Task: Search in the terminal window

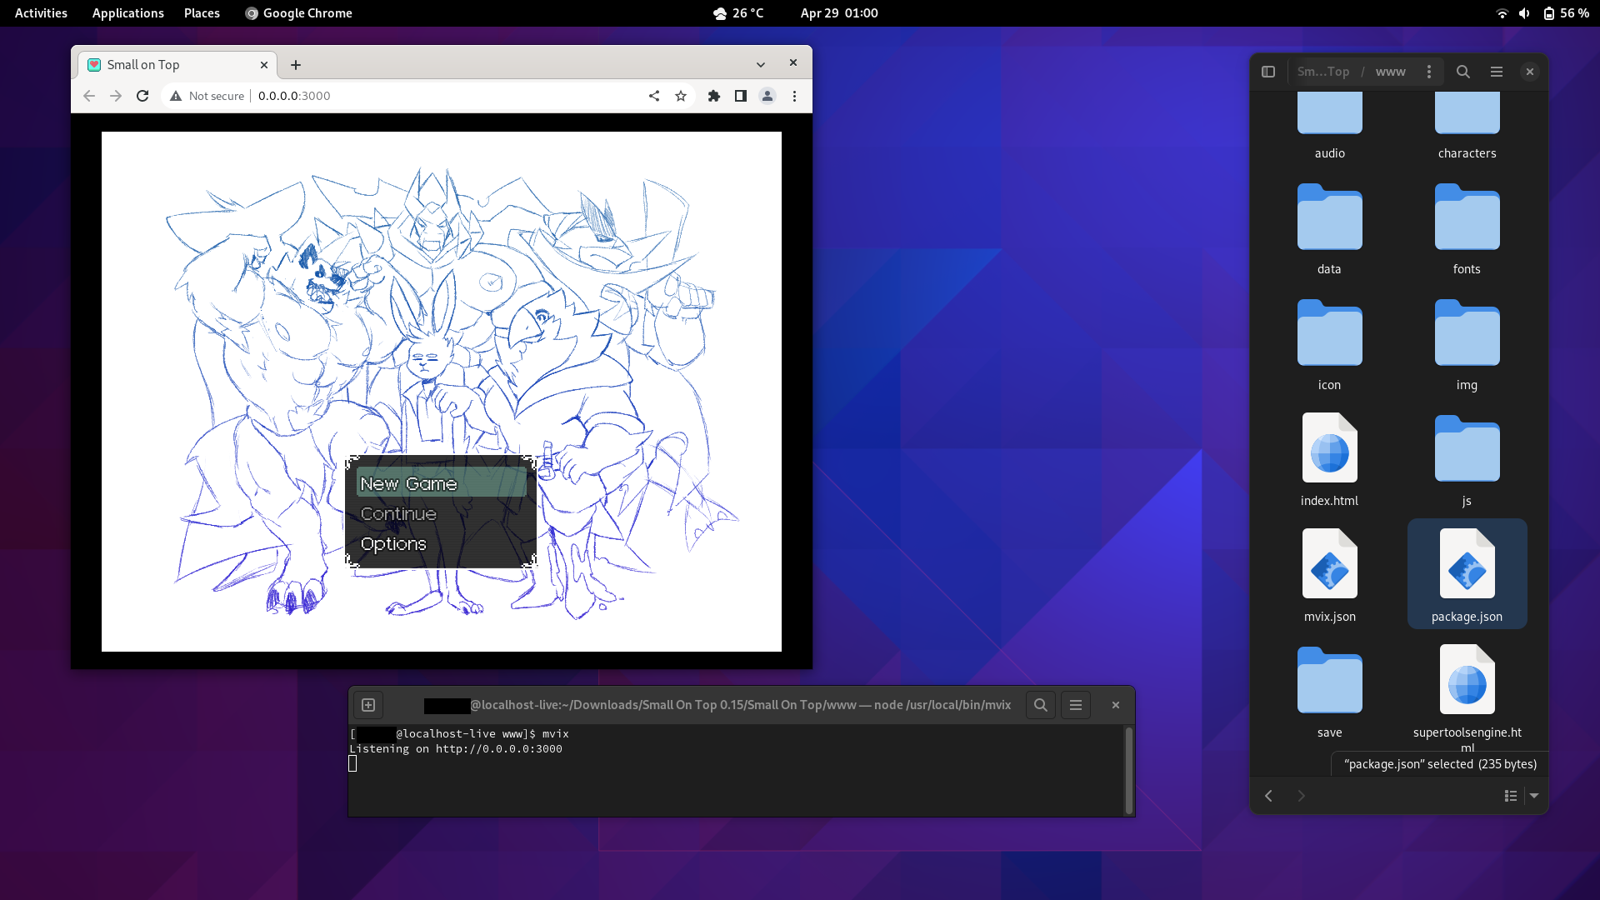Action: (x=1041, y=705)
